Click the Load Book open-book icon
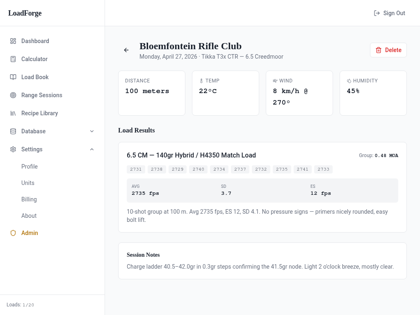This screenshot has width=420, height=315. (x=13, y=77)
